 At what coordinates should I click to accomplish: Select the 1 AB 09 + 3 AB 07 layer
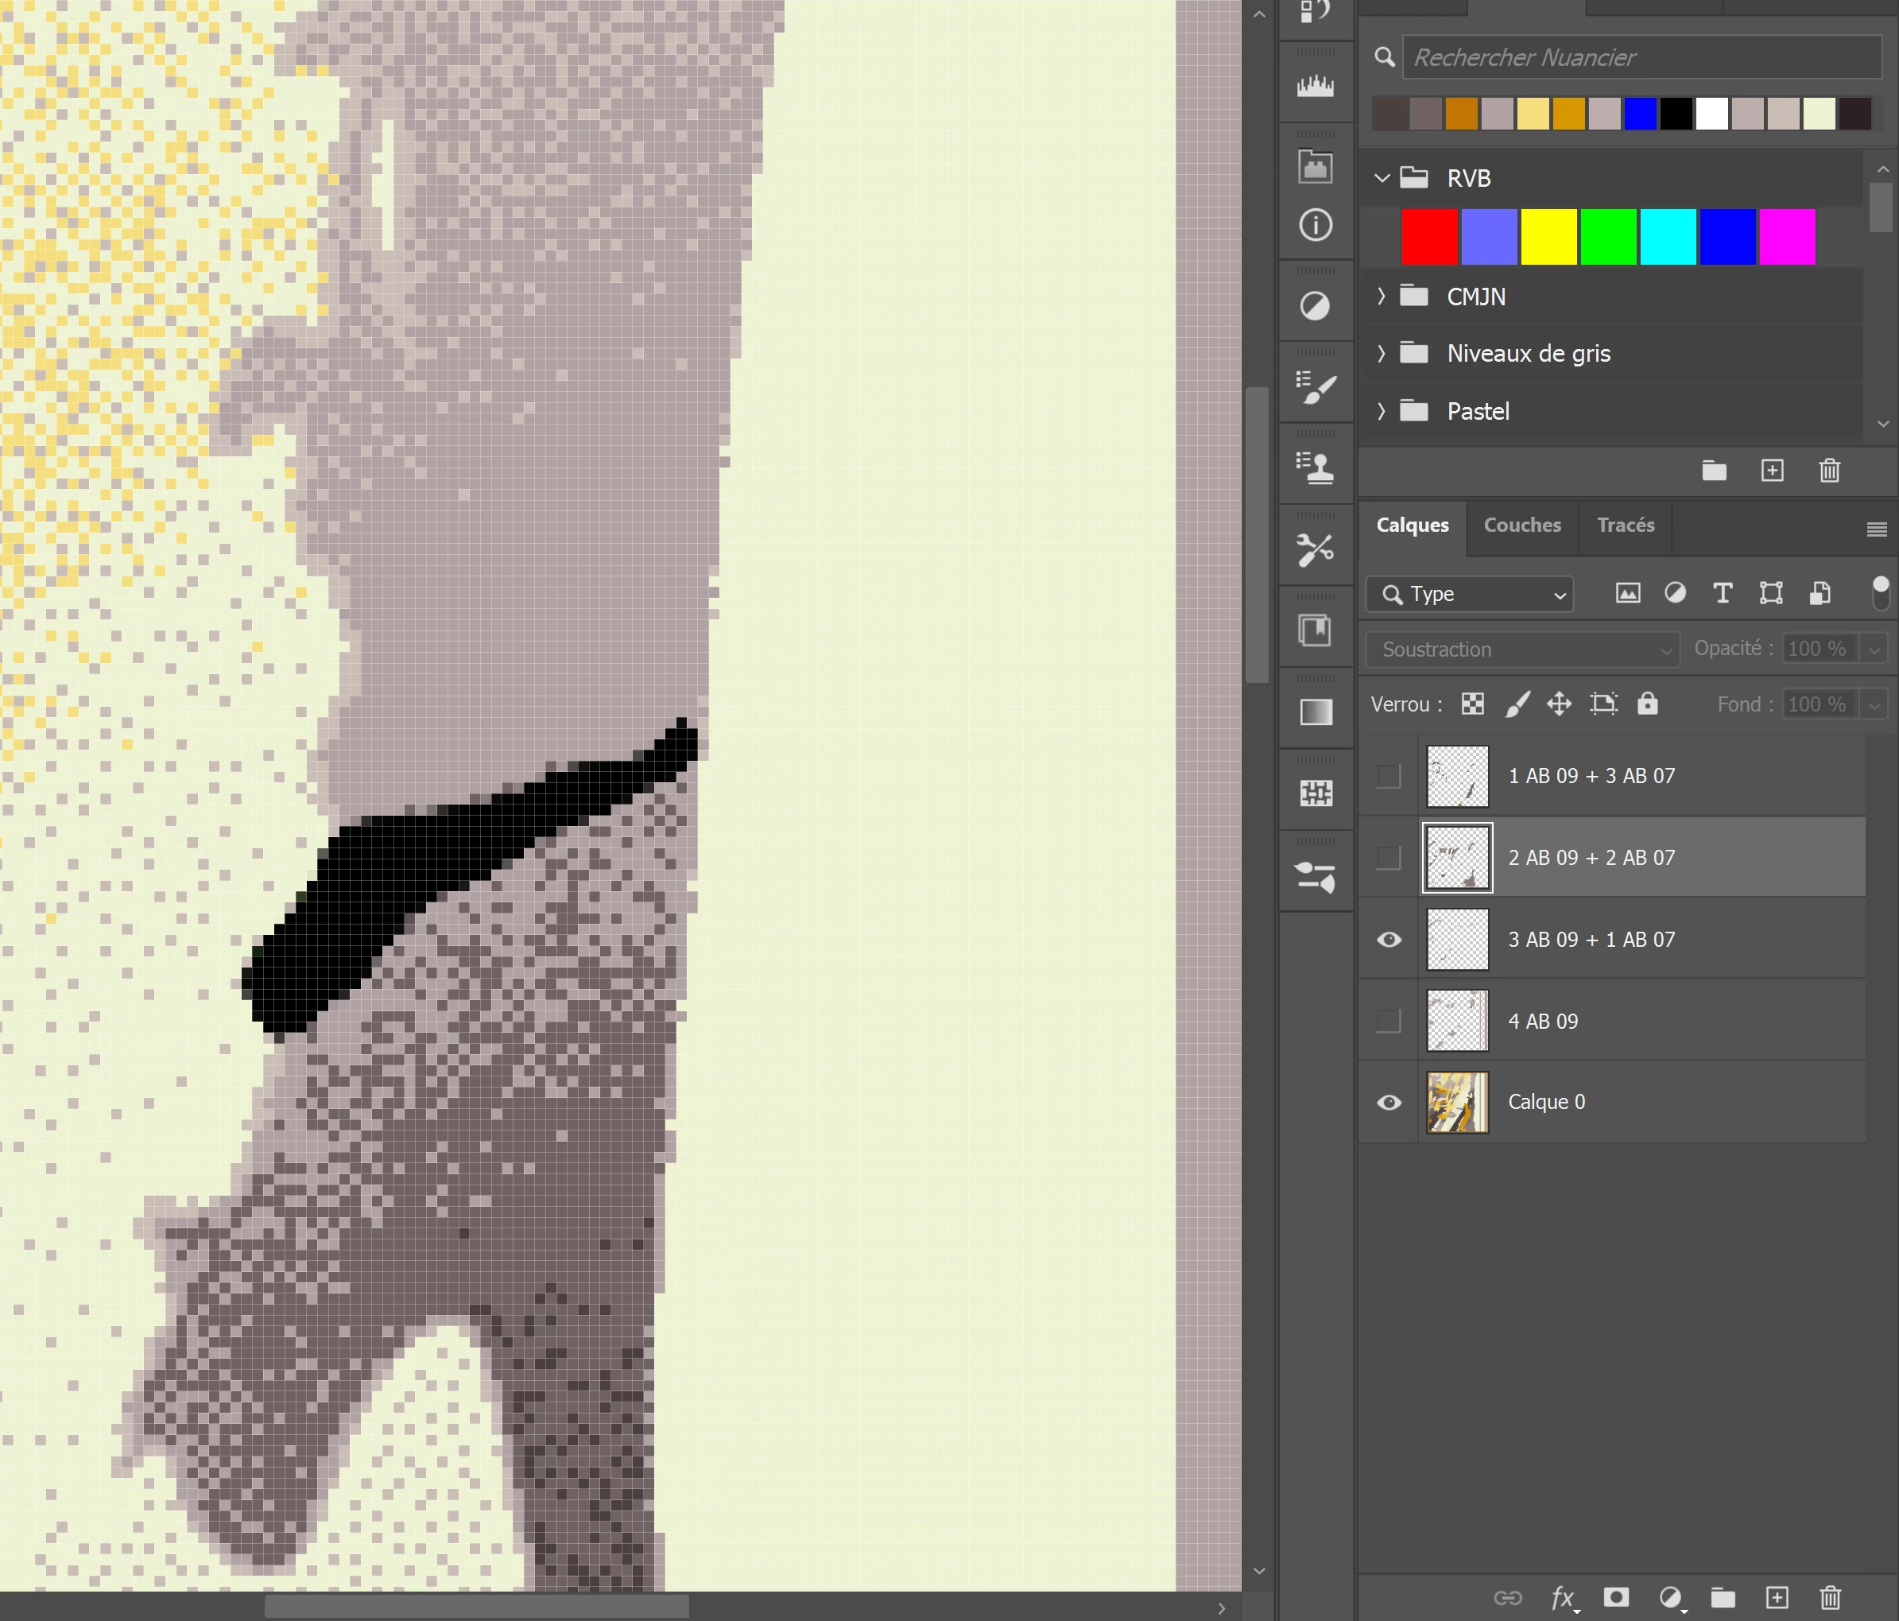tap(1591, 776)
